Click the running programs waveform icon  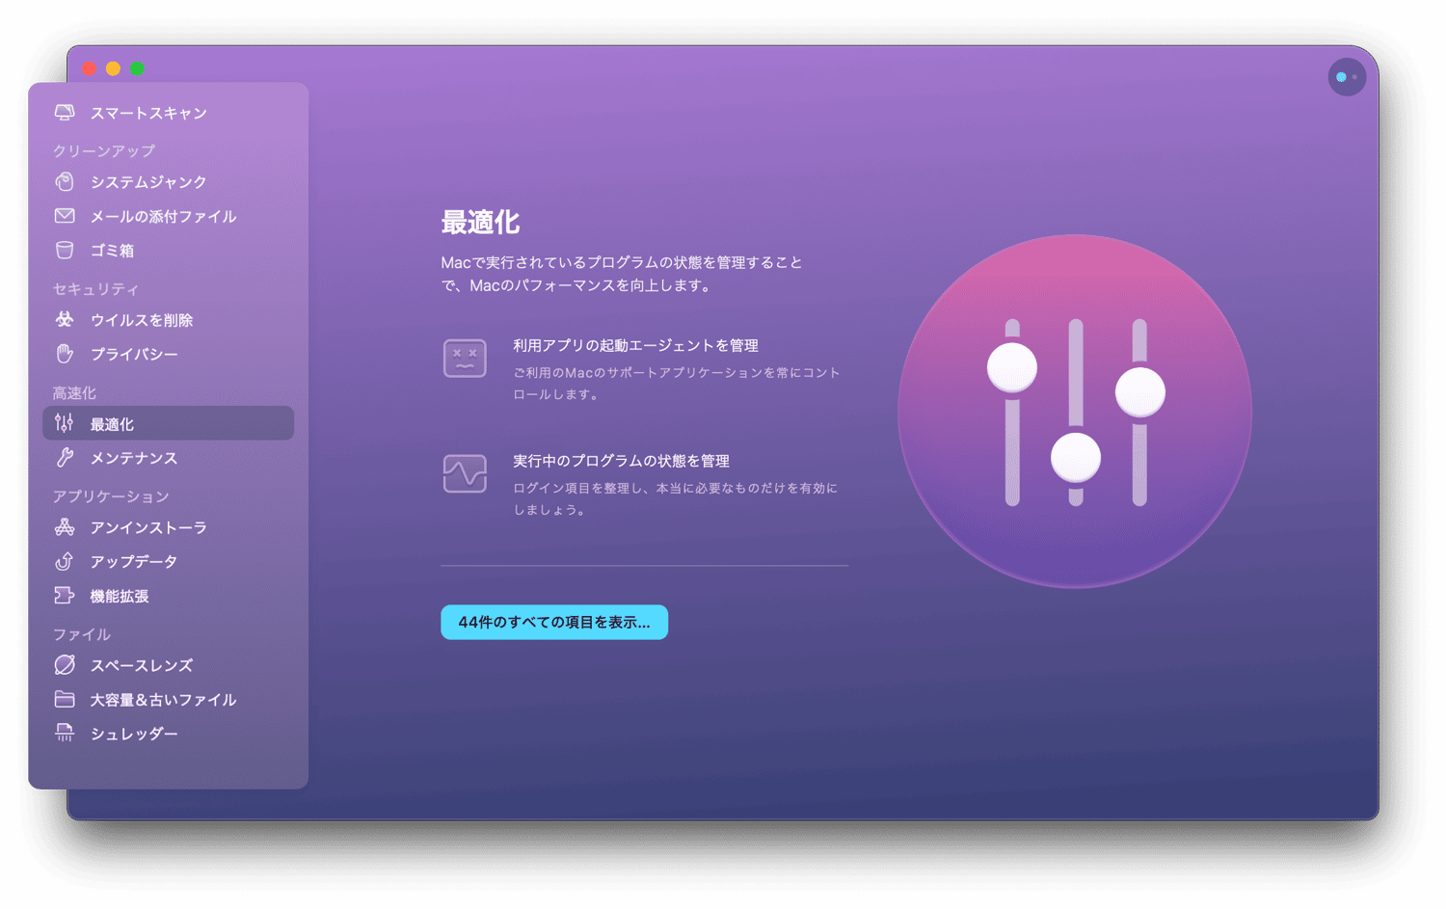(x=465, y=473)
